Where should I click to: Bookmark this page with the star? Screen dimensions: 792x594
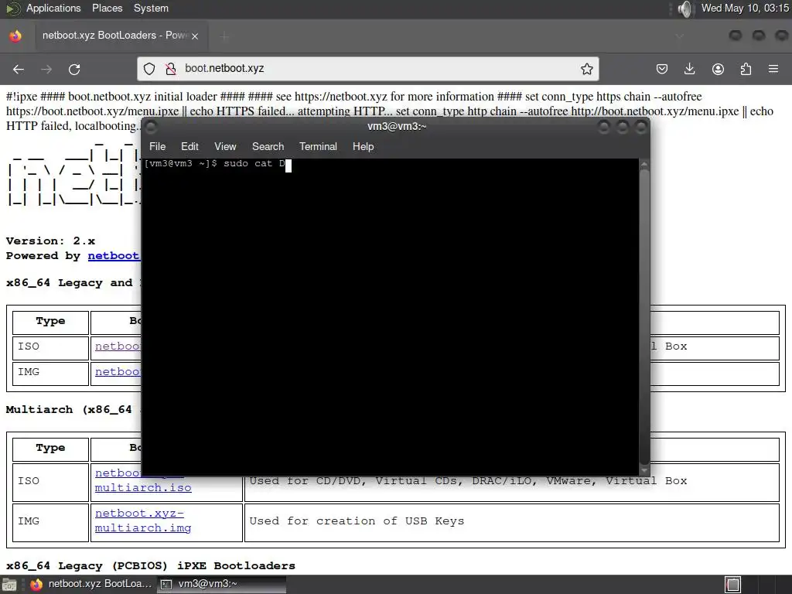(586, 69)
